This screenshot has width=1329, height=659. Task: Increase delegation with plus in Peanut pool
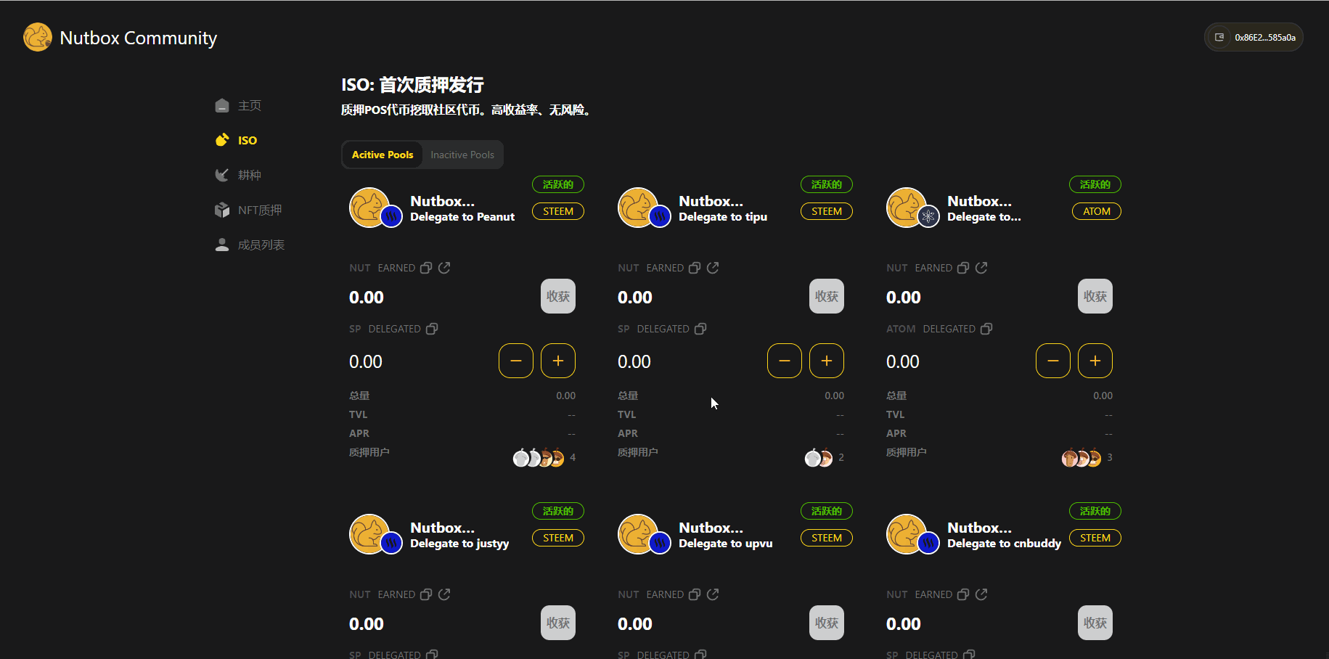point(557,361)
